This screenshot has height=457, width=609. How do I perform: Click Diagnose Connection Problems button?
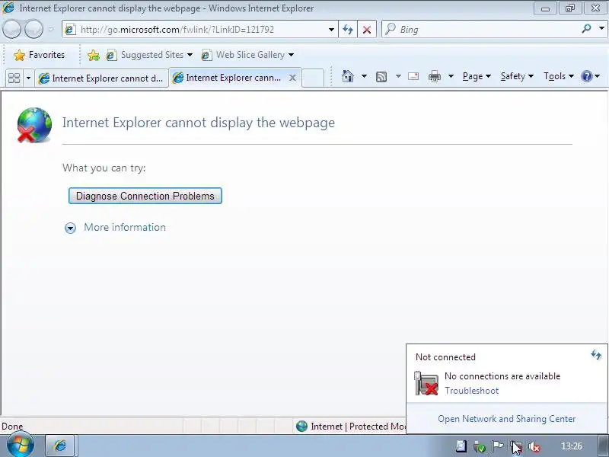click(145, 196)
